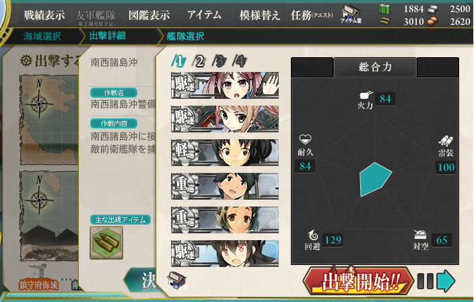Screen dimensions: 476x302
Task: Click the 耐久 heart icon
Action: (305, 140)
